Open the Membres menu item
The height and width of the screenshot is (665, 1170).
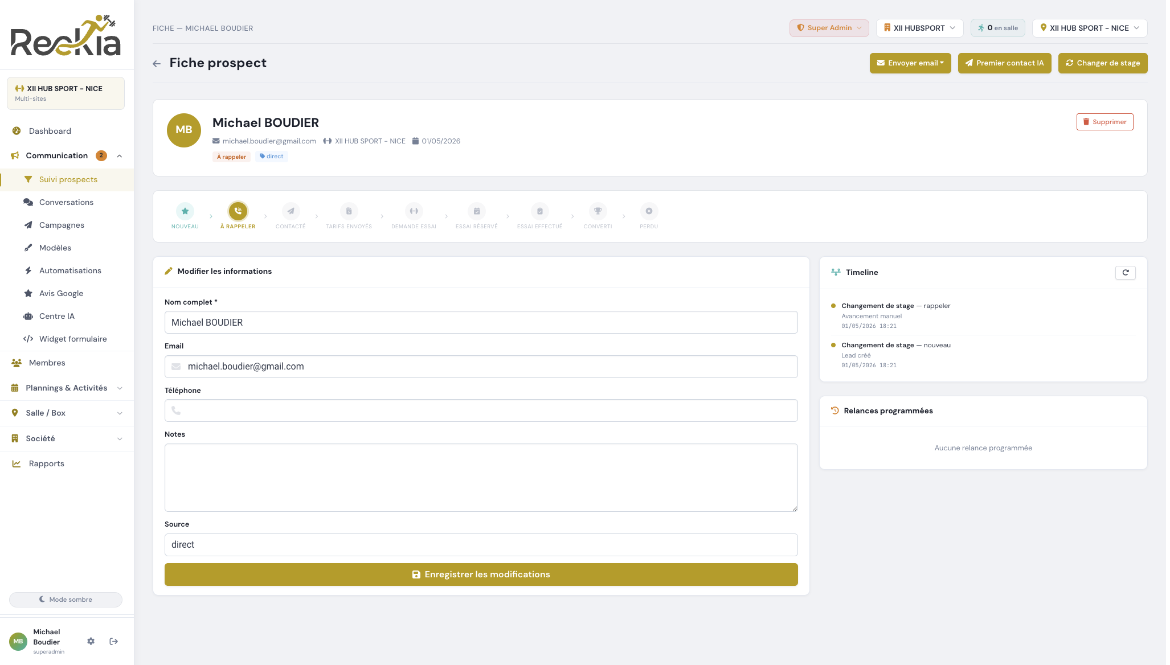[67, 363]
